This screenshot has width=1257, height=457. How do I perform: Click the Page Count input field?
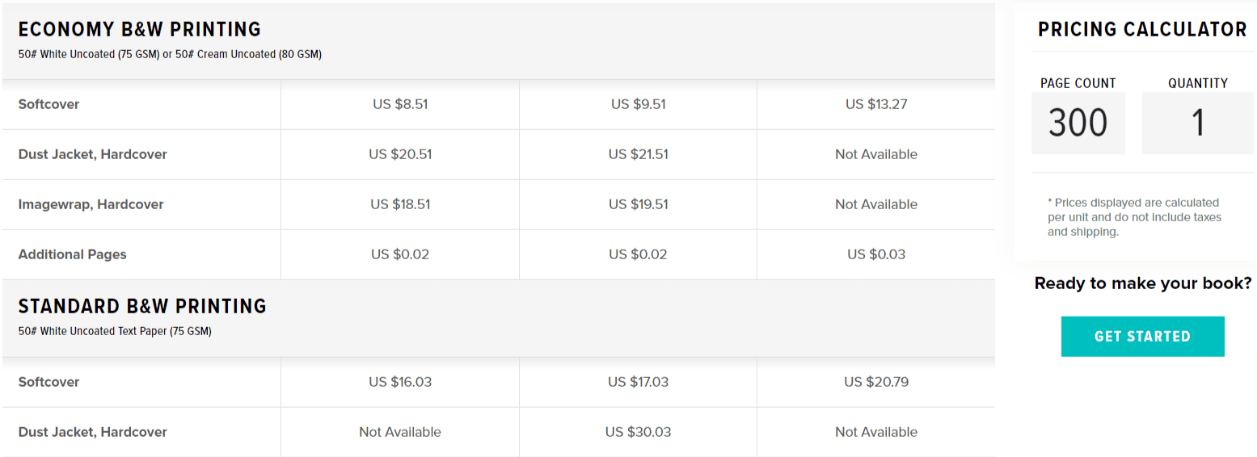tap(1078, 123)
